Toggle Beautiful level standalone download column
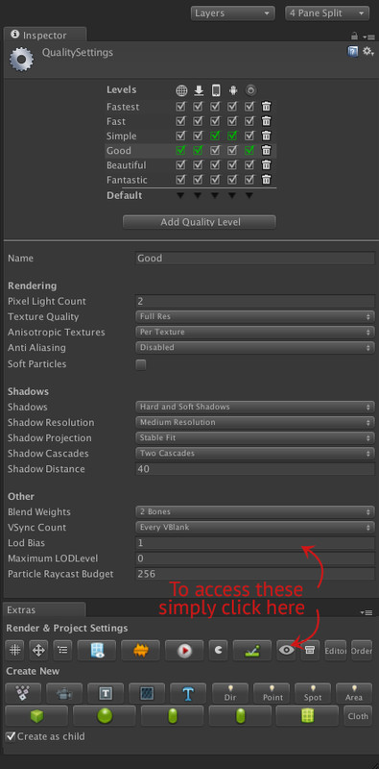Screen dimensions: 379x769 [198, 164]
